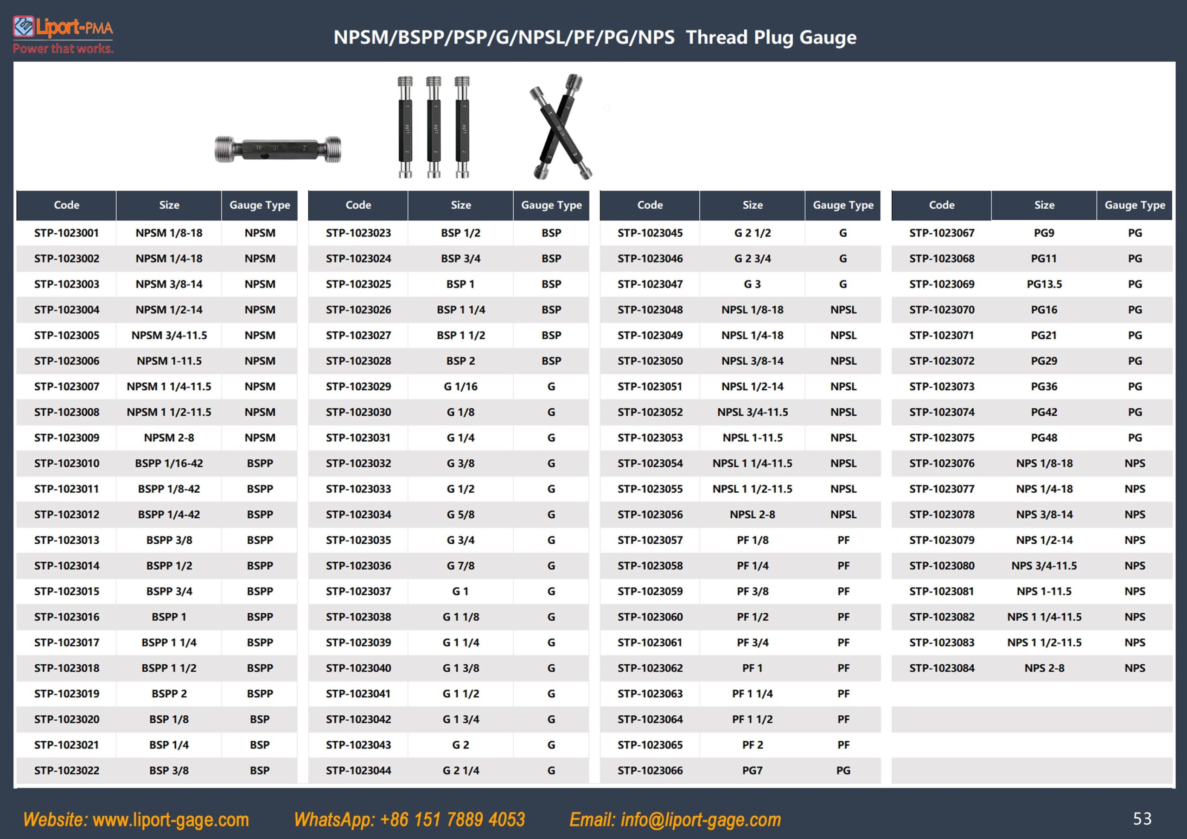
Task: Select size cell G 2 3/4
Action: (x=753, y=259)
